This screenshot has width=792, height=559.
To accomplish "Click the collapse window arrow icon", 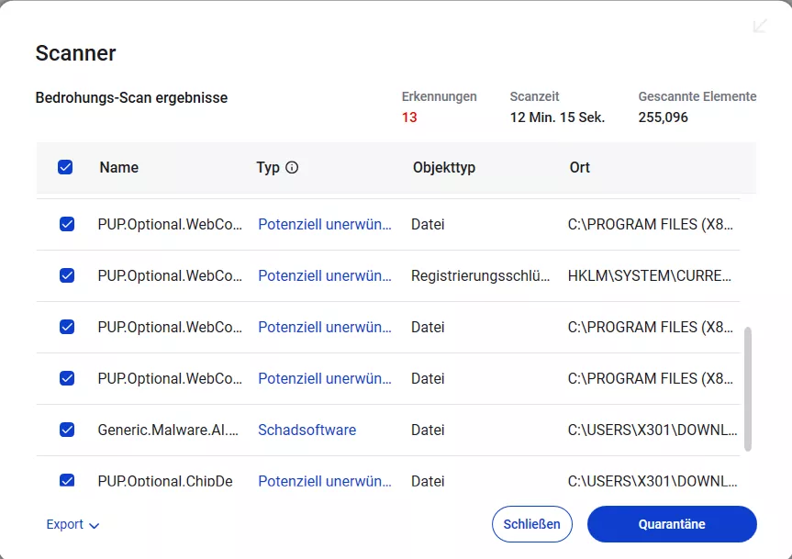I will (x=760, y=27).
